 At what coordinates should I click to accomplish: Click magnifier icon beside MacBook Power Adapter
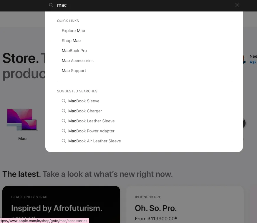coord(64,131)
